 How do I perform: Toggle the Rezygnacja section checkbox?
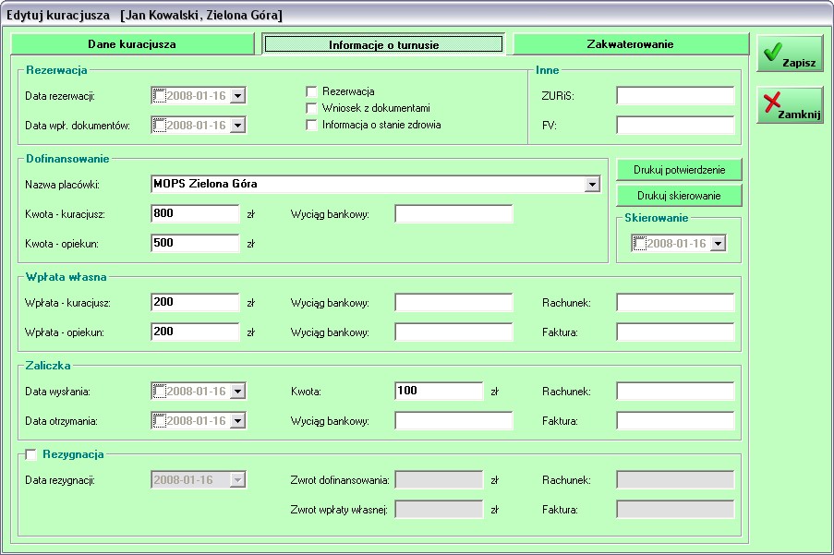[31, 454]
